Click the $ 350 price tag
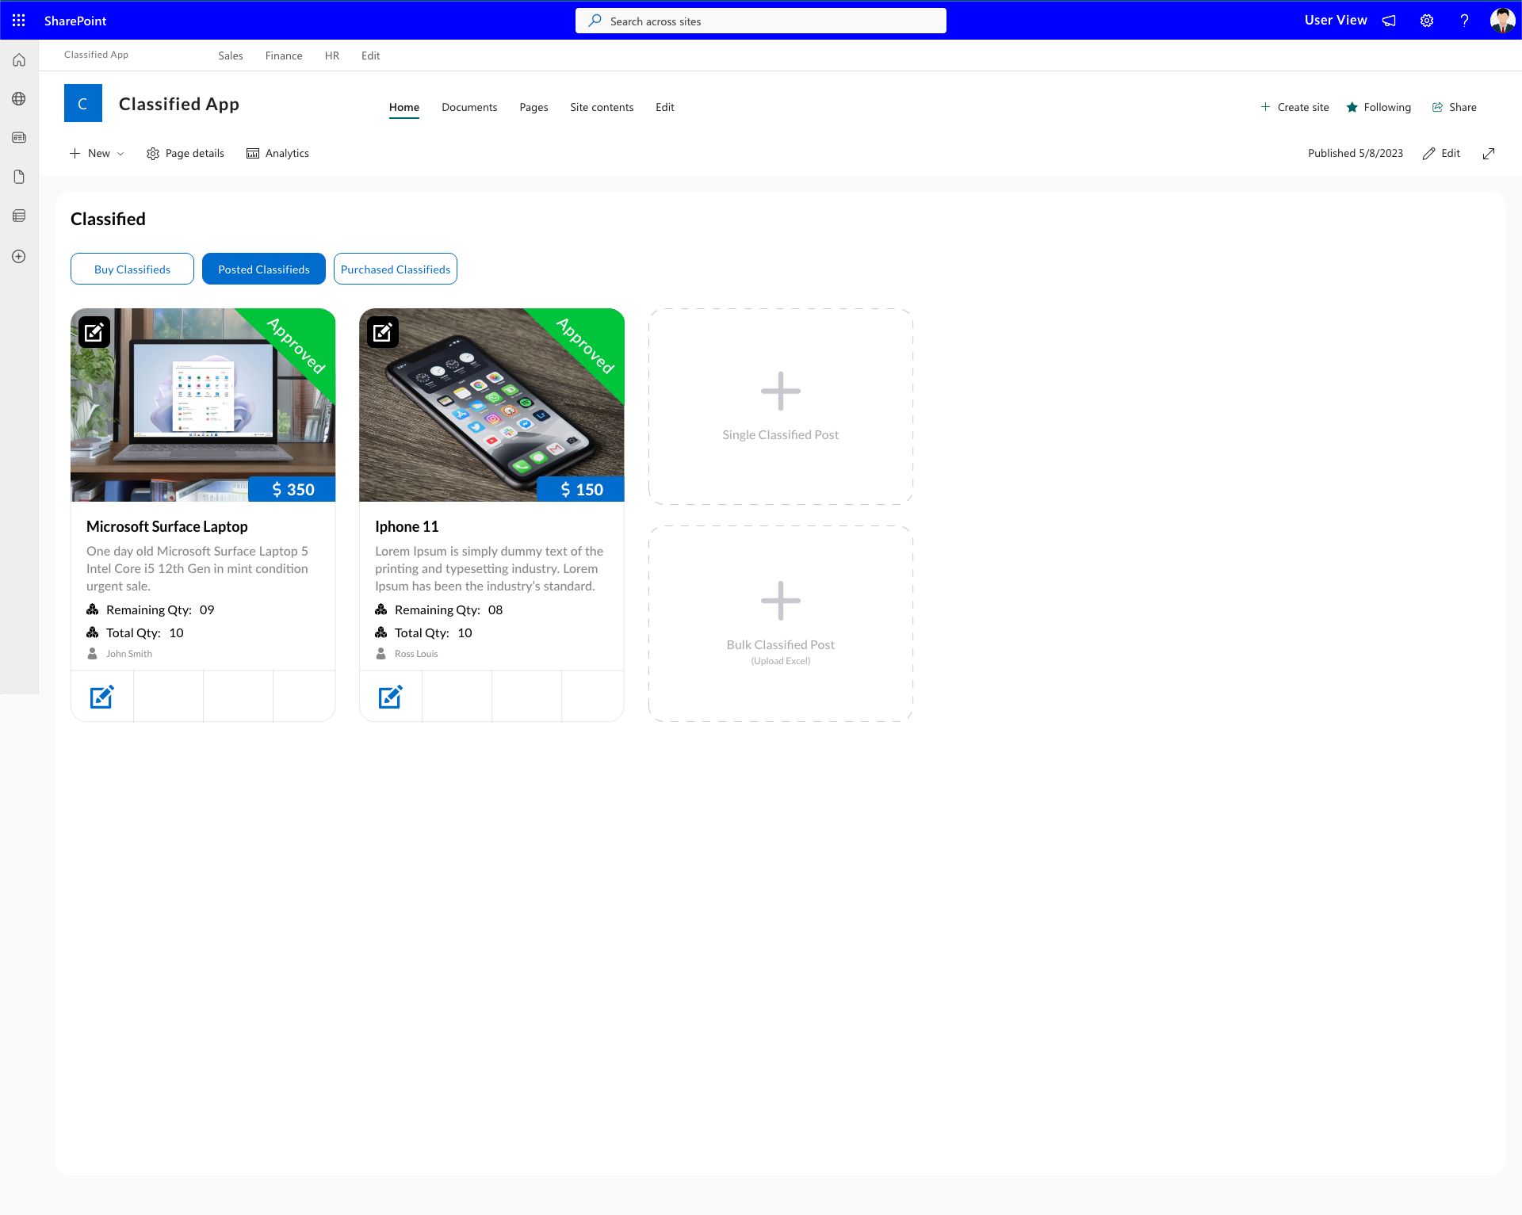The image size is (1522, 1215). click(292, 490)
